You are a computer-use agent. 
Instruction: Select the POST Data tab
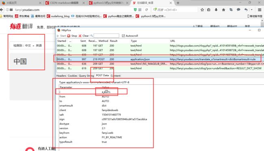(102, 75)
